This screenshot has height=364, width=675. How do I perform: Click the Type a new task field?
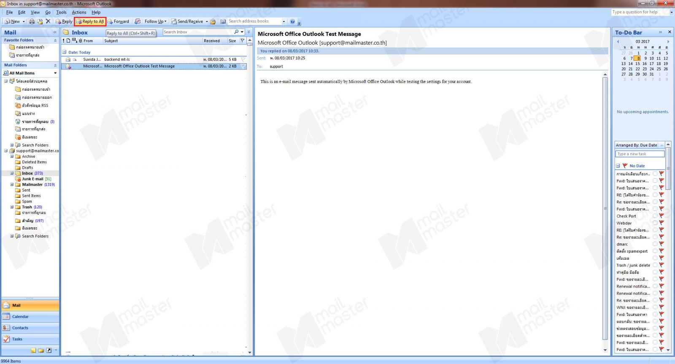tap(640, 154)
